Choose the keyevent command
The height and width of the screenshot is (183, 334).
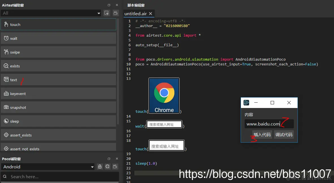point(58,93)
